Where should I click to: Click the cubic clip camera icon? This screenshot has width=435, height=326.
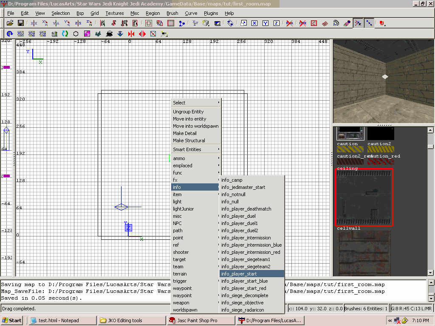pyautogui.click(x=217, y=23)
